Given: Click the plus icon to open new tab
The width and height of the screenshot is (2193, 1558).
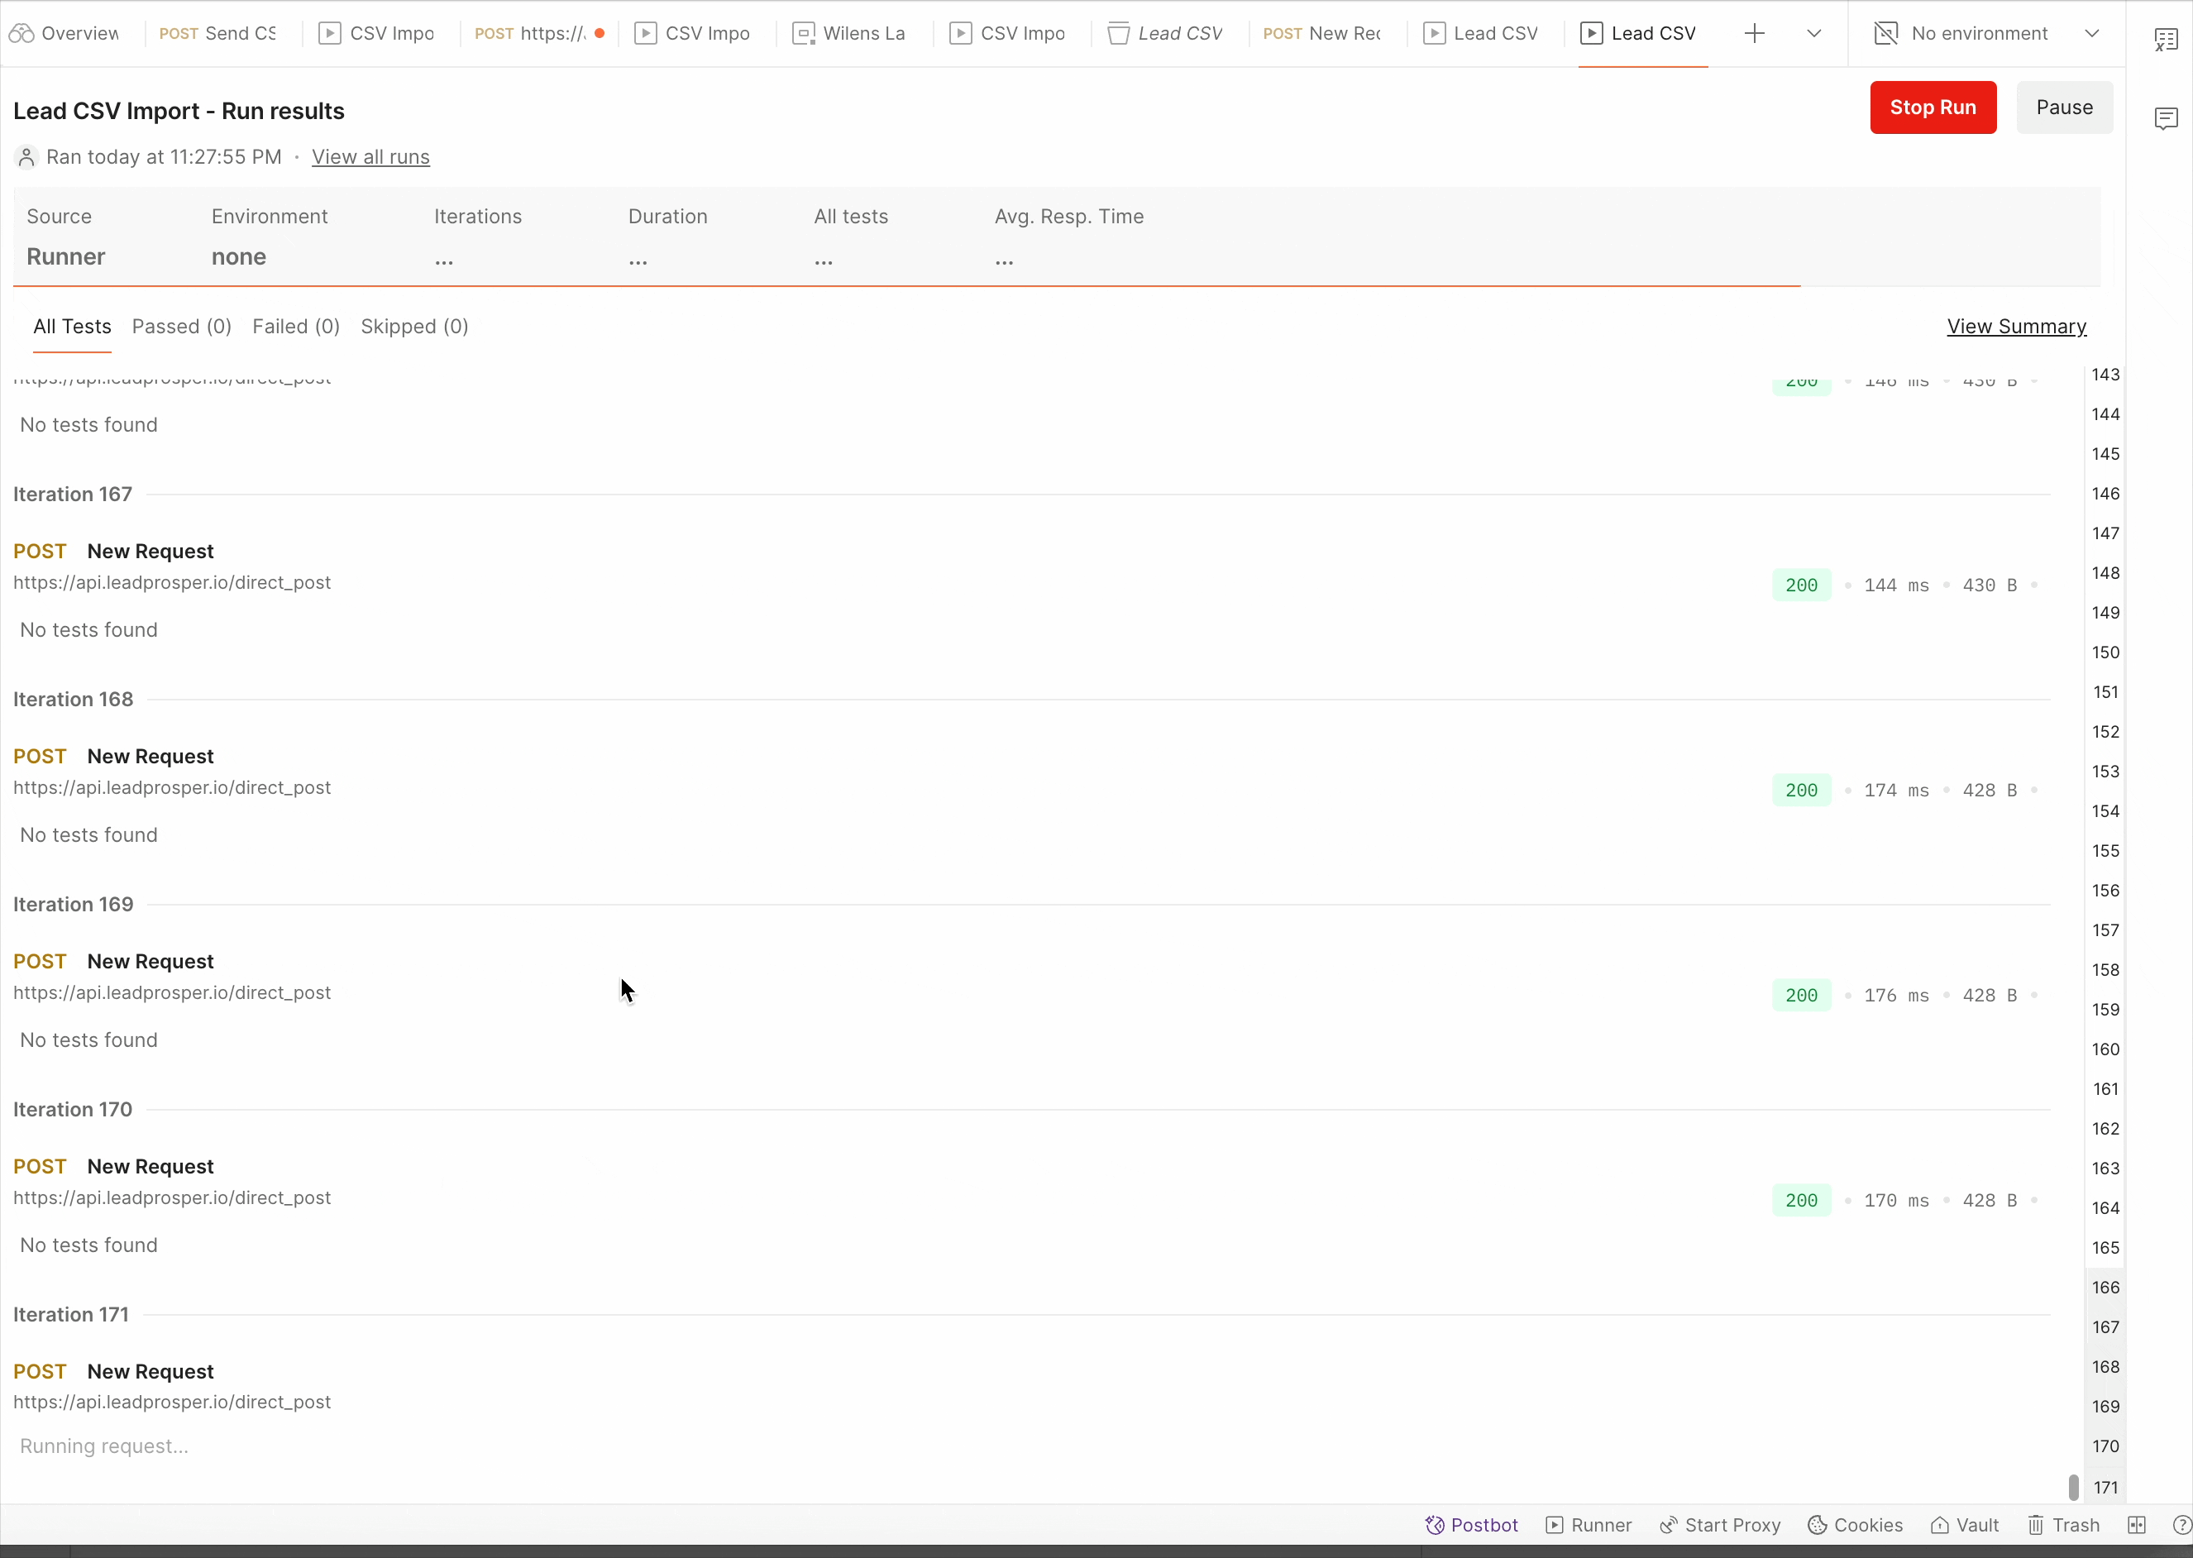Looking at the screenshot, I should tap(1755, 34).
